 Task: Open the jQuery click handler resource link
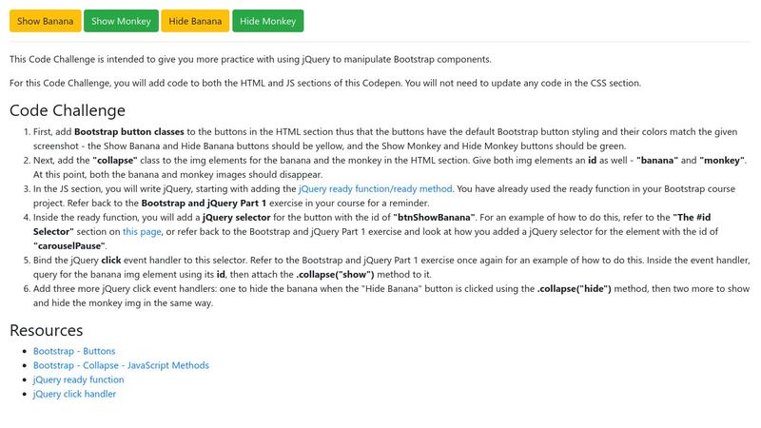click(x=74, y=394)
